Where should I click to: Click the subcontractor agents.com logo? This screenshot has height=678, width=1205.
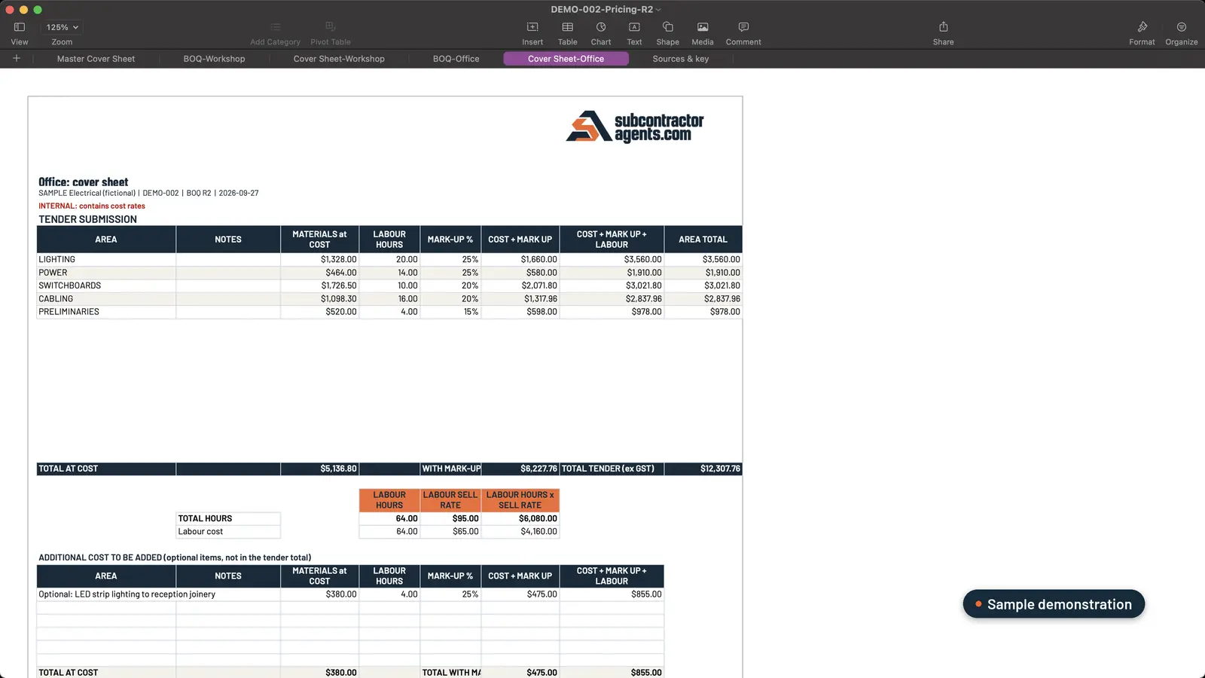click(635, 127)
